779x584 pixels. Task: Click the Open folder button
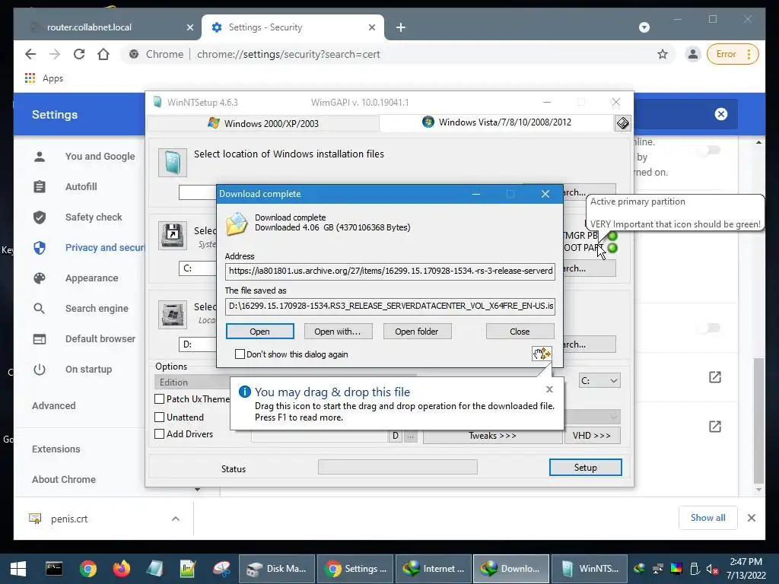click(x=417, y=332)
